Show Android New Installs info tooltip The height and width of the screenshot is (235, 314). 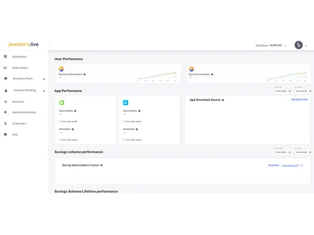tap(75, 111)
